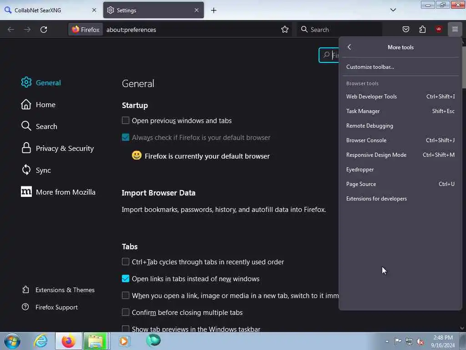Launch Internet Explorer from taskbar

(x=41, y=341)
